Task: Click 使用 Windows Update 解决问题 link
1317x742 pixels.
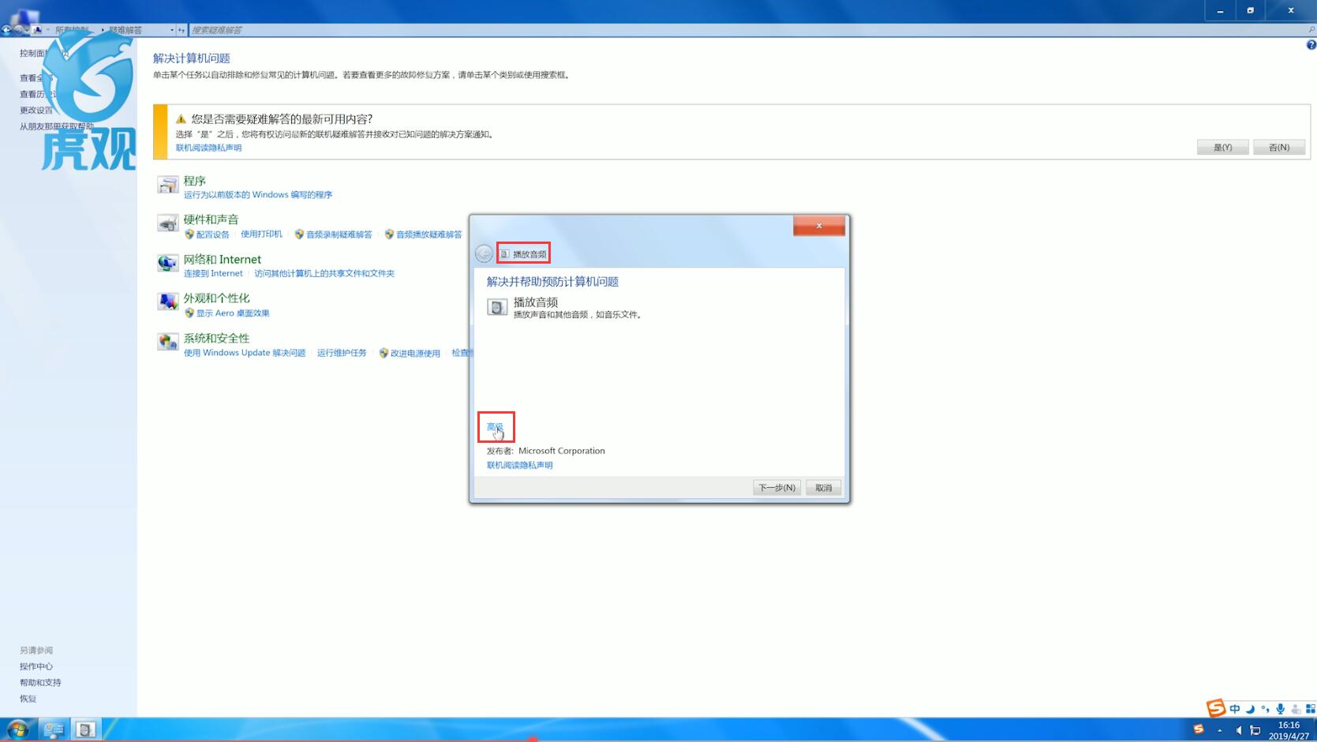Action: pyautogui.click(x=245, y=353)
